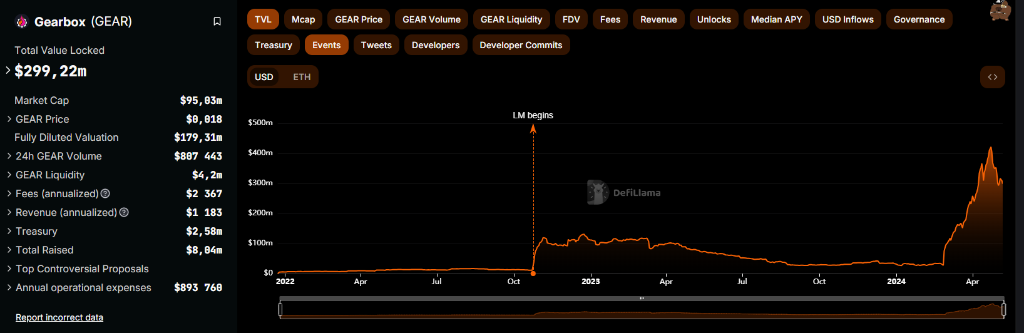Open the embed chart code icon
Screen dimensions: 1024x333
point(992,77)
